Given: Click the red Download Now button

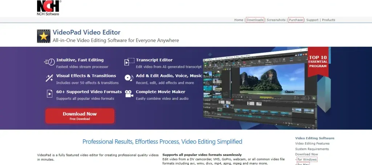Looking at the screenshot, I should click(80, 116).
